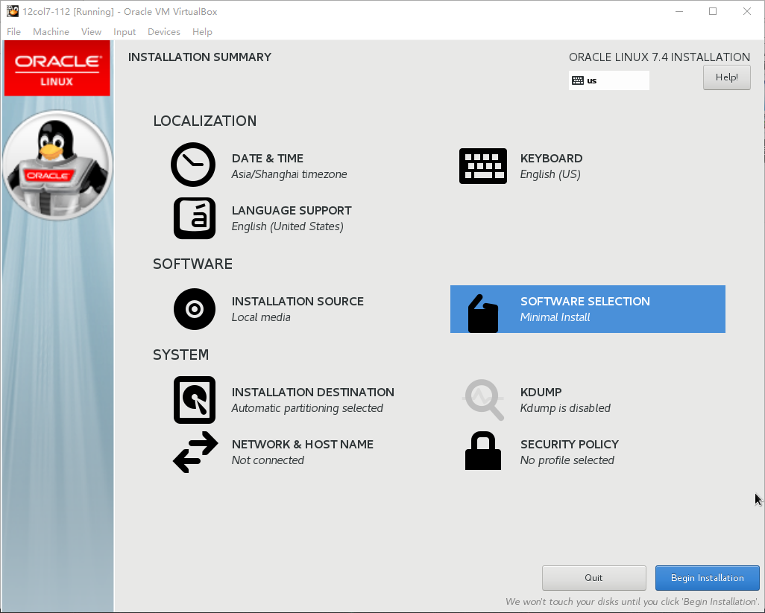Image resolution: width=765 pixels, height=613 pixels.
Task: Open the Devices menu
Action: coord(164,32)
